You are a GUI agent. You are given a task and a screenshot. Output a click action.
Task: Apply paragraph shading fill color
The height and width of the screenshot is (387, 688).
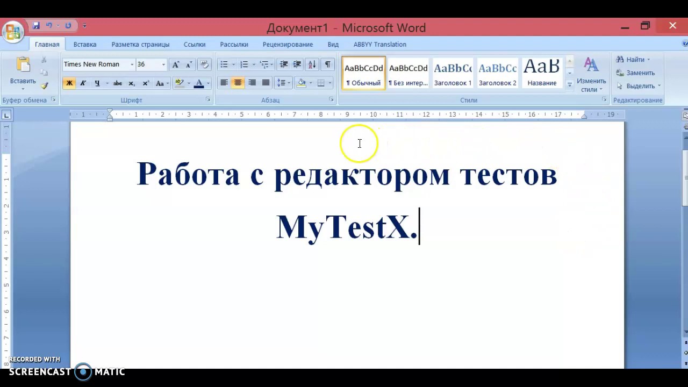[x=302, y=83]
